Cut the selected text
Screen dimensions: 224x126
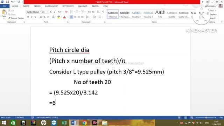[11, 10]
